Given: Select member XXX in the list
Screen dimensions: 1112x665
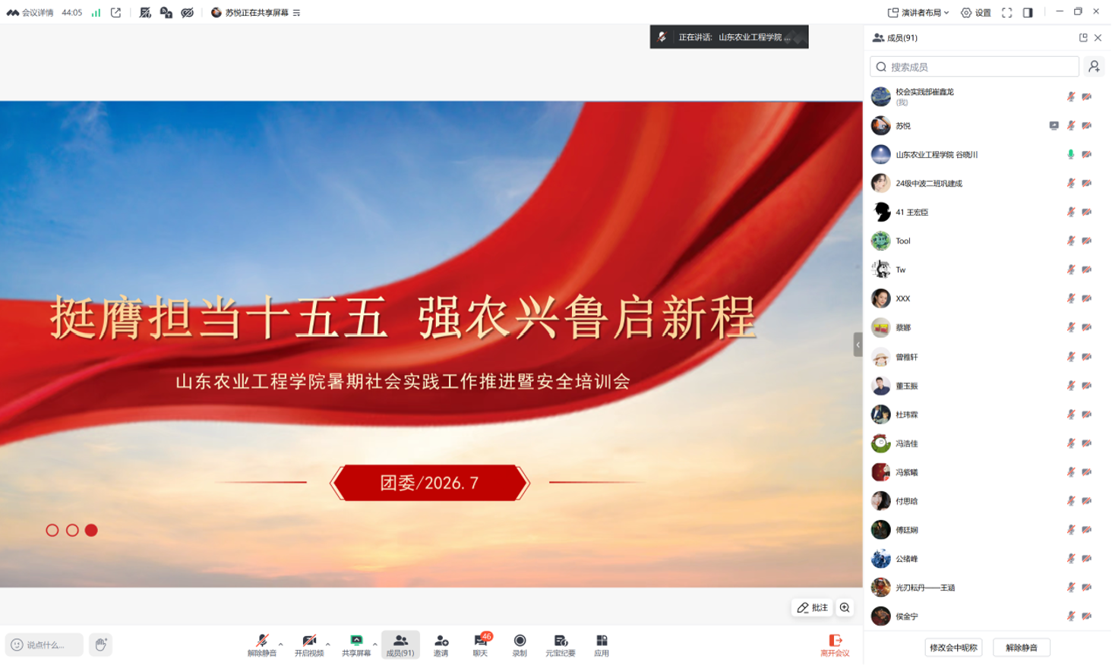Looking at the screenshot, I should 987,298.
